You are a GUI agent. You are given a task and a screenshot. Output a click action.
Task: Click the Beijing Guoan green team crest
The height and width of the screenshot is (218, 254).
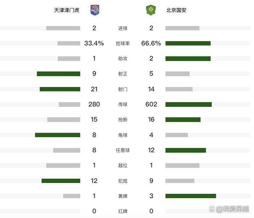point(151,10)
